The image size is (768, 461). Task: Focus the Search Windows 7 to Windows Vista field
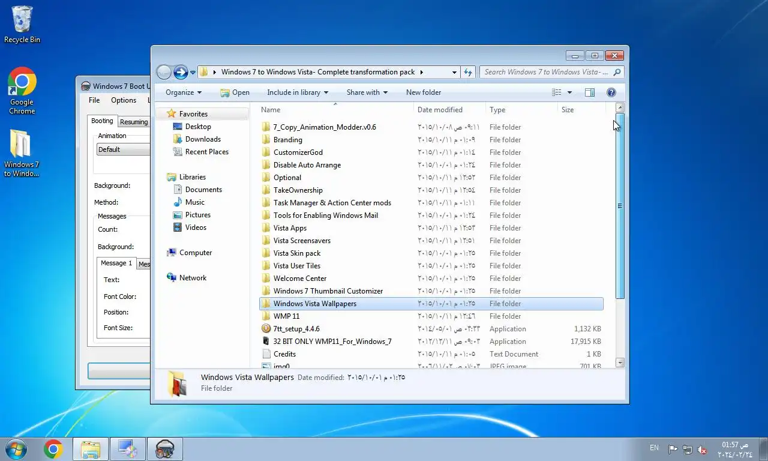point(546,72)
